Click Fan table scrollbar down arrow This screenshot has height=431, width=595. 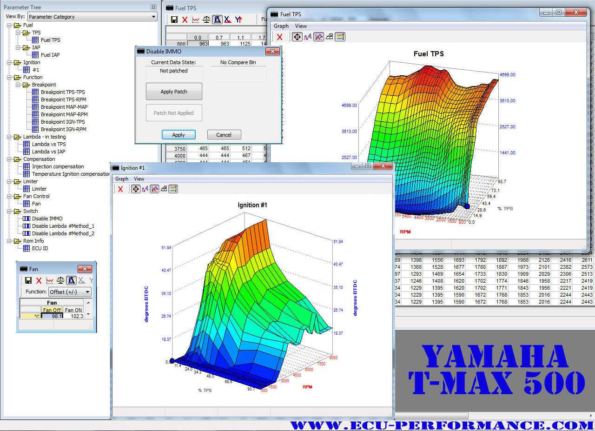pyautogui.click(x=89, y=315)
